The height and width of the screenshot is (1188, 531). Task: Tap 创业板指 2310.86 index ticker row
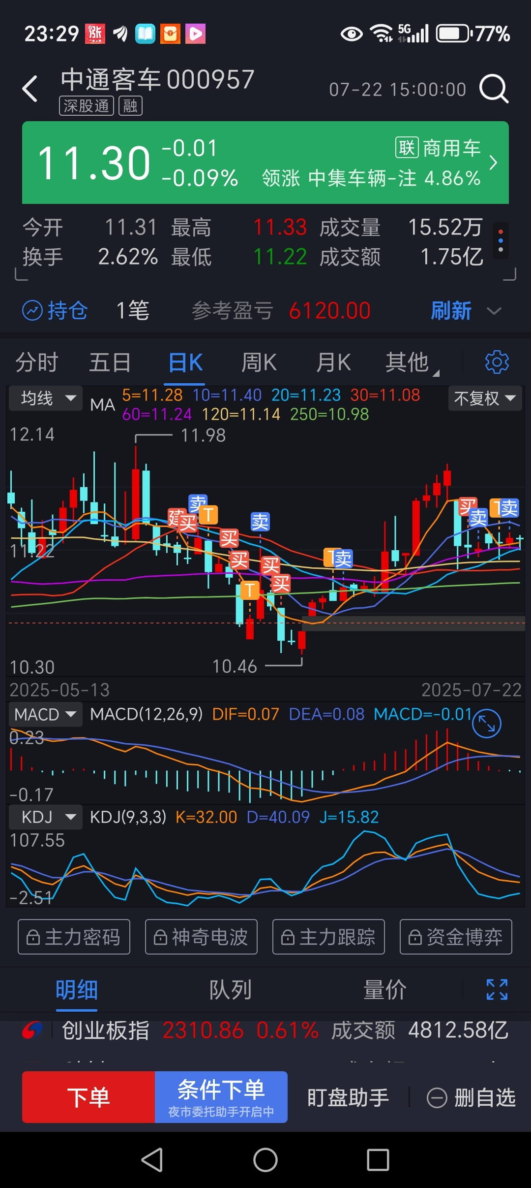(265, 1030)
